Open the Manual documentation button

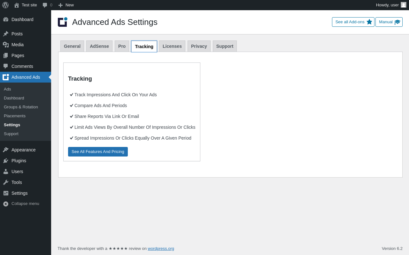(389, 22)
